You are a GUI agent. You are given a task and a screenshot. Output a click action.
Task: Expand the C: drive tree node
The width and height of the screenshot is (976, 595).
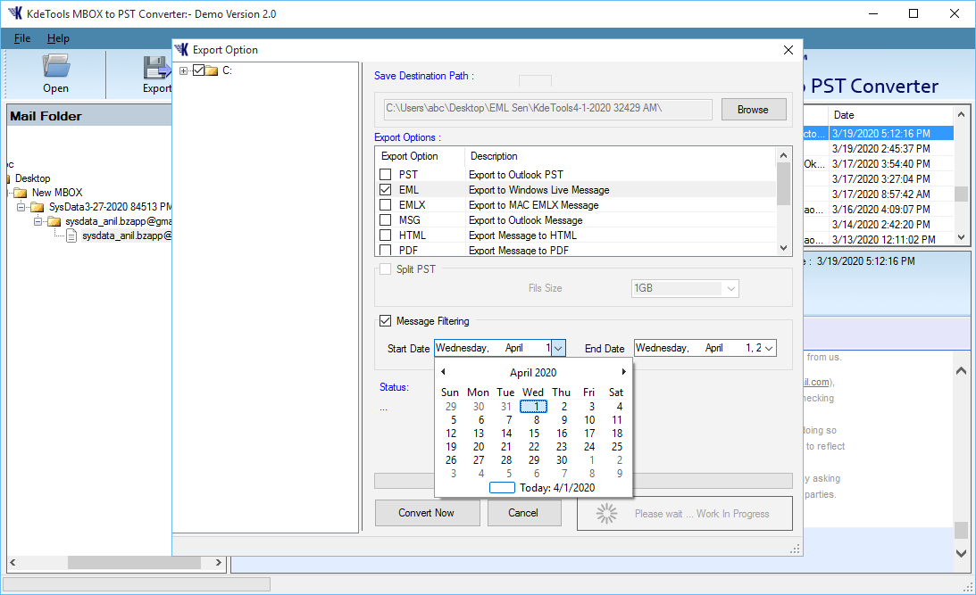[184, 70]
